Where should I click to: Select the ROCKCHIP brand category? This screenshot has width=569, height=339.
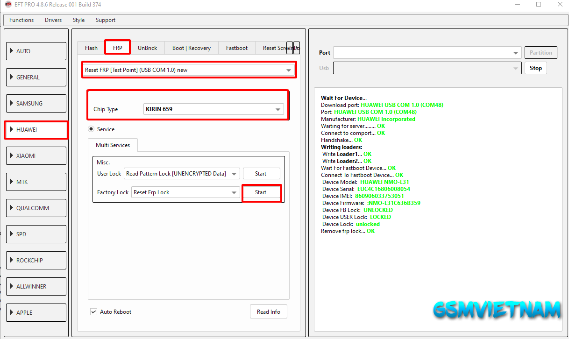tap(36, 260)
